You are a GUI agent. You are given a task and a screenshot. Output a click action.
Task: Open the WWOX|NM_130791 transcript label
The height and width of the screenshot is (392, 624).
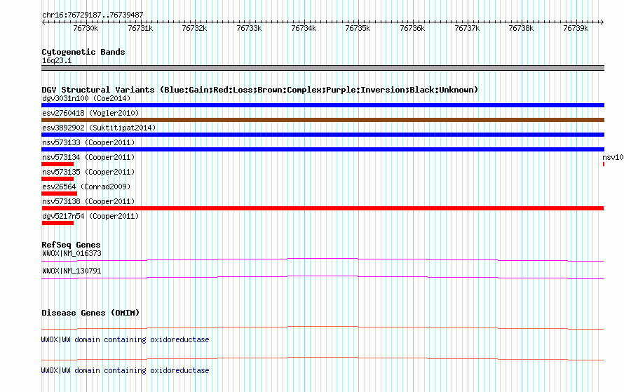coord(72,271)
